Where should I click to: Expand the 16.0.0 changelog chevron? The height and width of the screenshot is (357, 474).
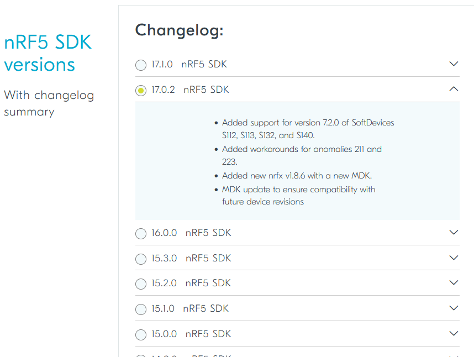coord(454,232)
